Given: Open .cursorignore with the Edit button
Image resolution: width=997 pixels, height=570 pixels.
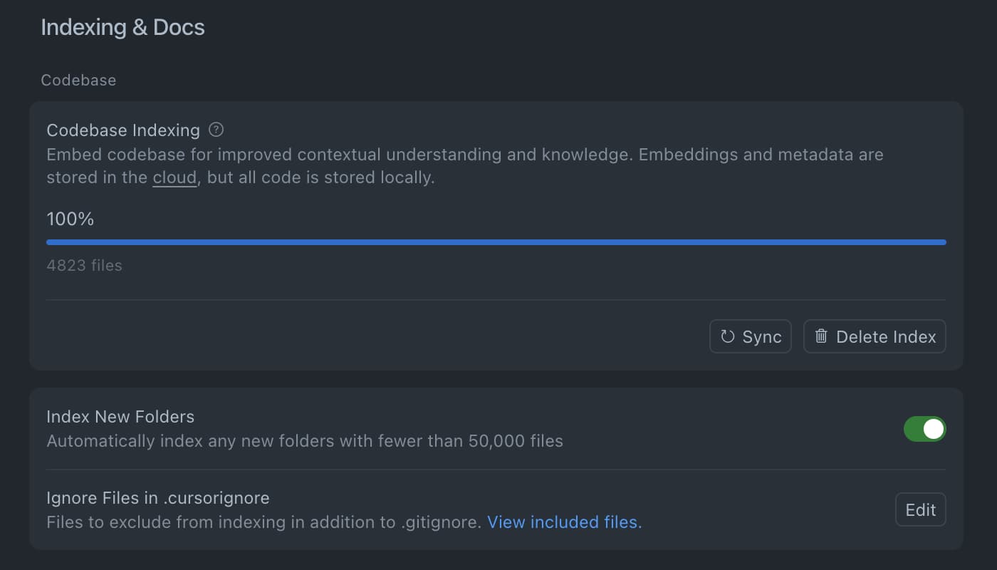Looking at the screenshot, I should pyautogui.click(x=920, y=509).
